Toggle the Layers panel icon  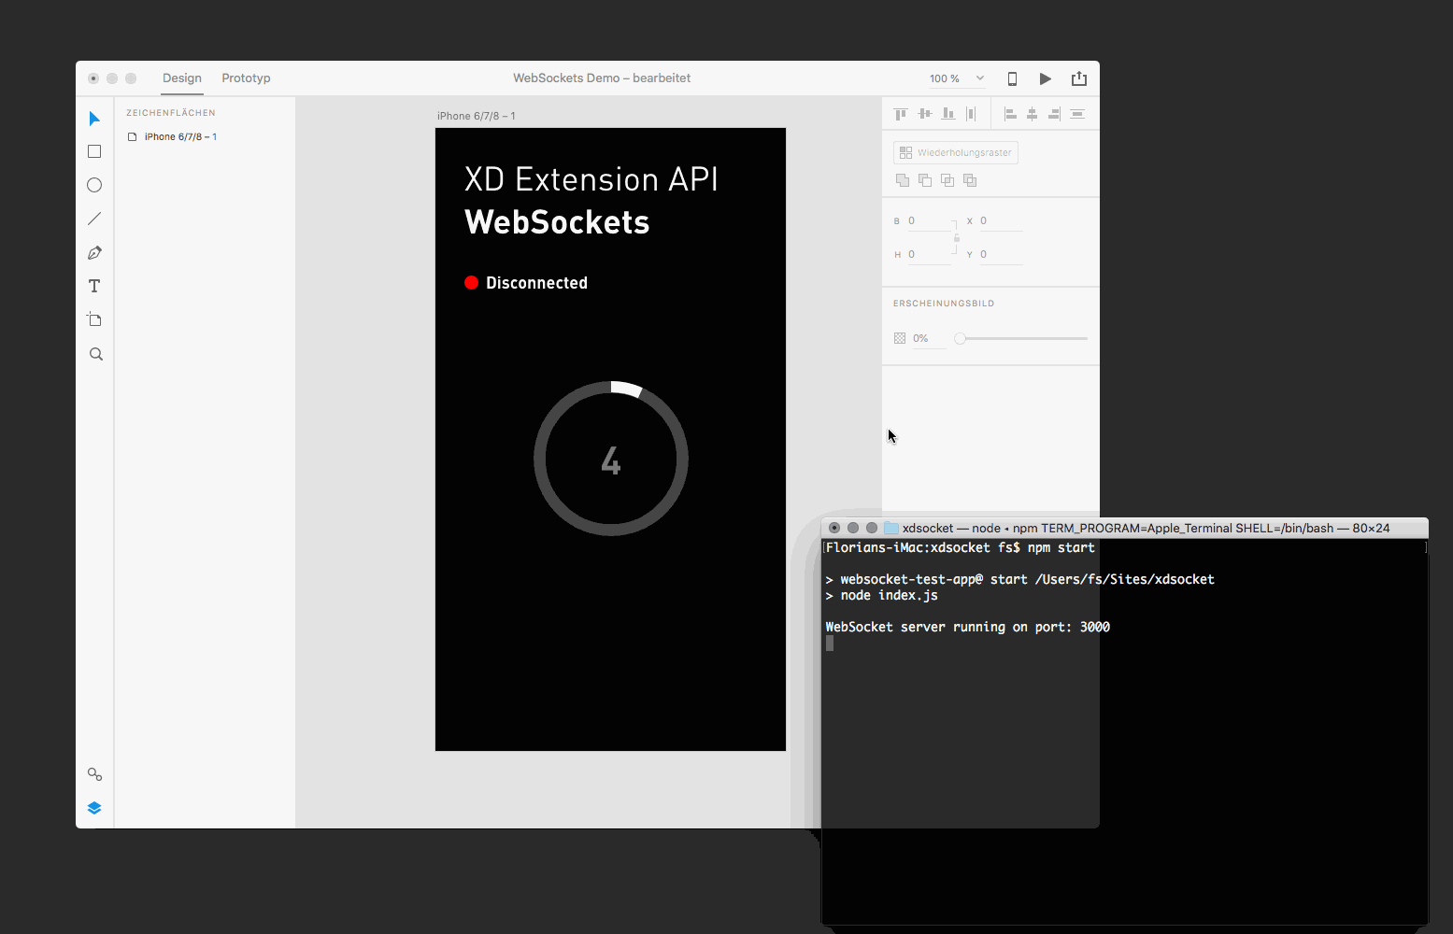tap(94, 808)
